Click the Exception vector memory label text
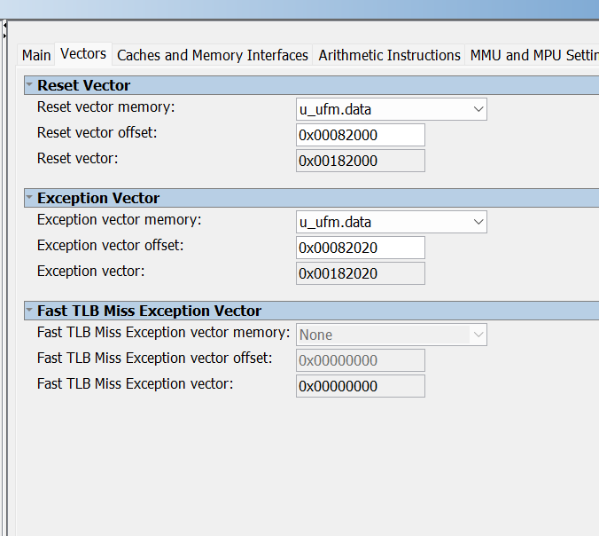 tap(120, 220)
